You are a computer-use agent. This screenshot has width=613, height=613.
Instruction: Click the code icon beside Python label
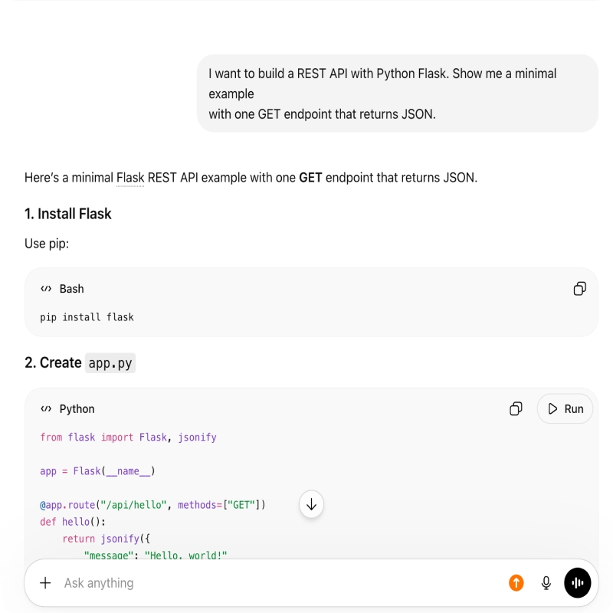46,409
